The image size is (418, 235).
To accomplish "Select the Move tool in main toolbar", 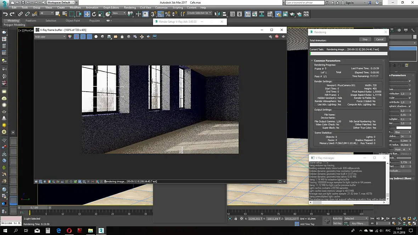I will (87, 14).
